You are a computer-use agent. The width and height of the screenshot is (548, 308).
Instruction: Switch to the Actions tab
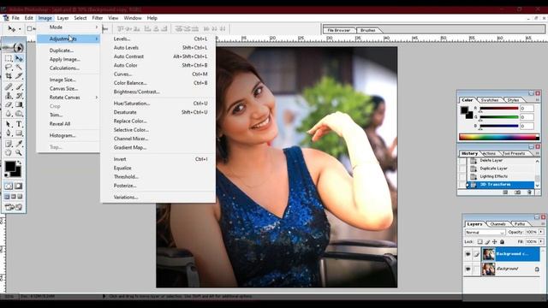489,153
